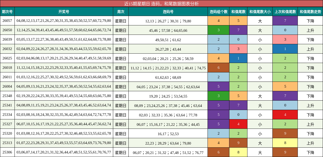This screenshot has height=157, width=323.
Task: Select the green cell showing 3 for period 26050
Action: click(219, 30)
